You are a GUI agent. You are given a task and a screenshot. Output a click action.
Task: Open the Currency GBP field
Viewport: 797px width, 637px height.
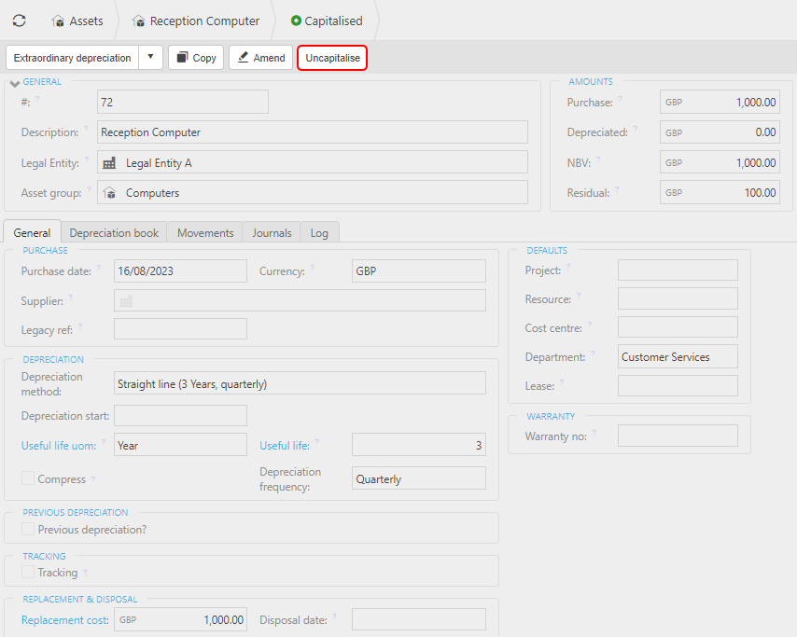419,270
